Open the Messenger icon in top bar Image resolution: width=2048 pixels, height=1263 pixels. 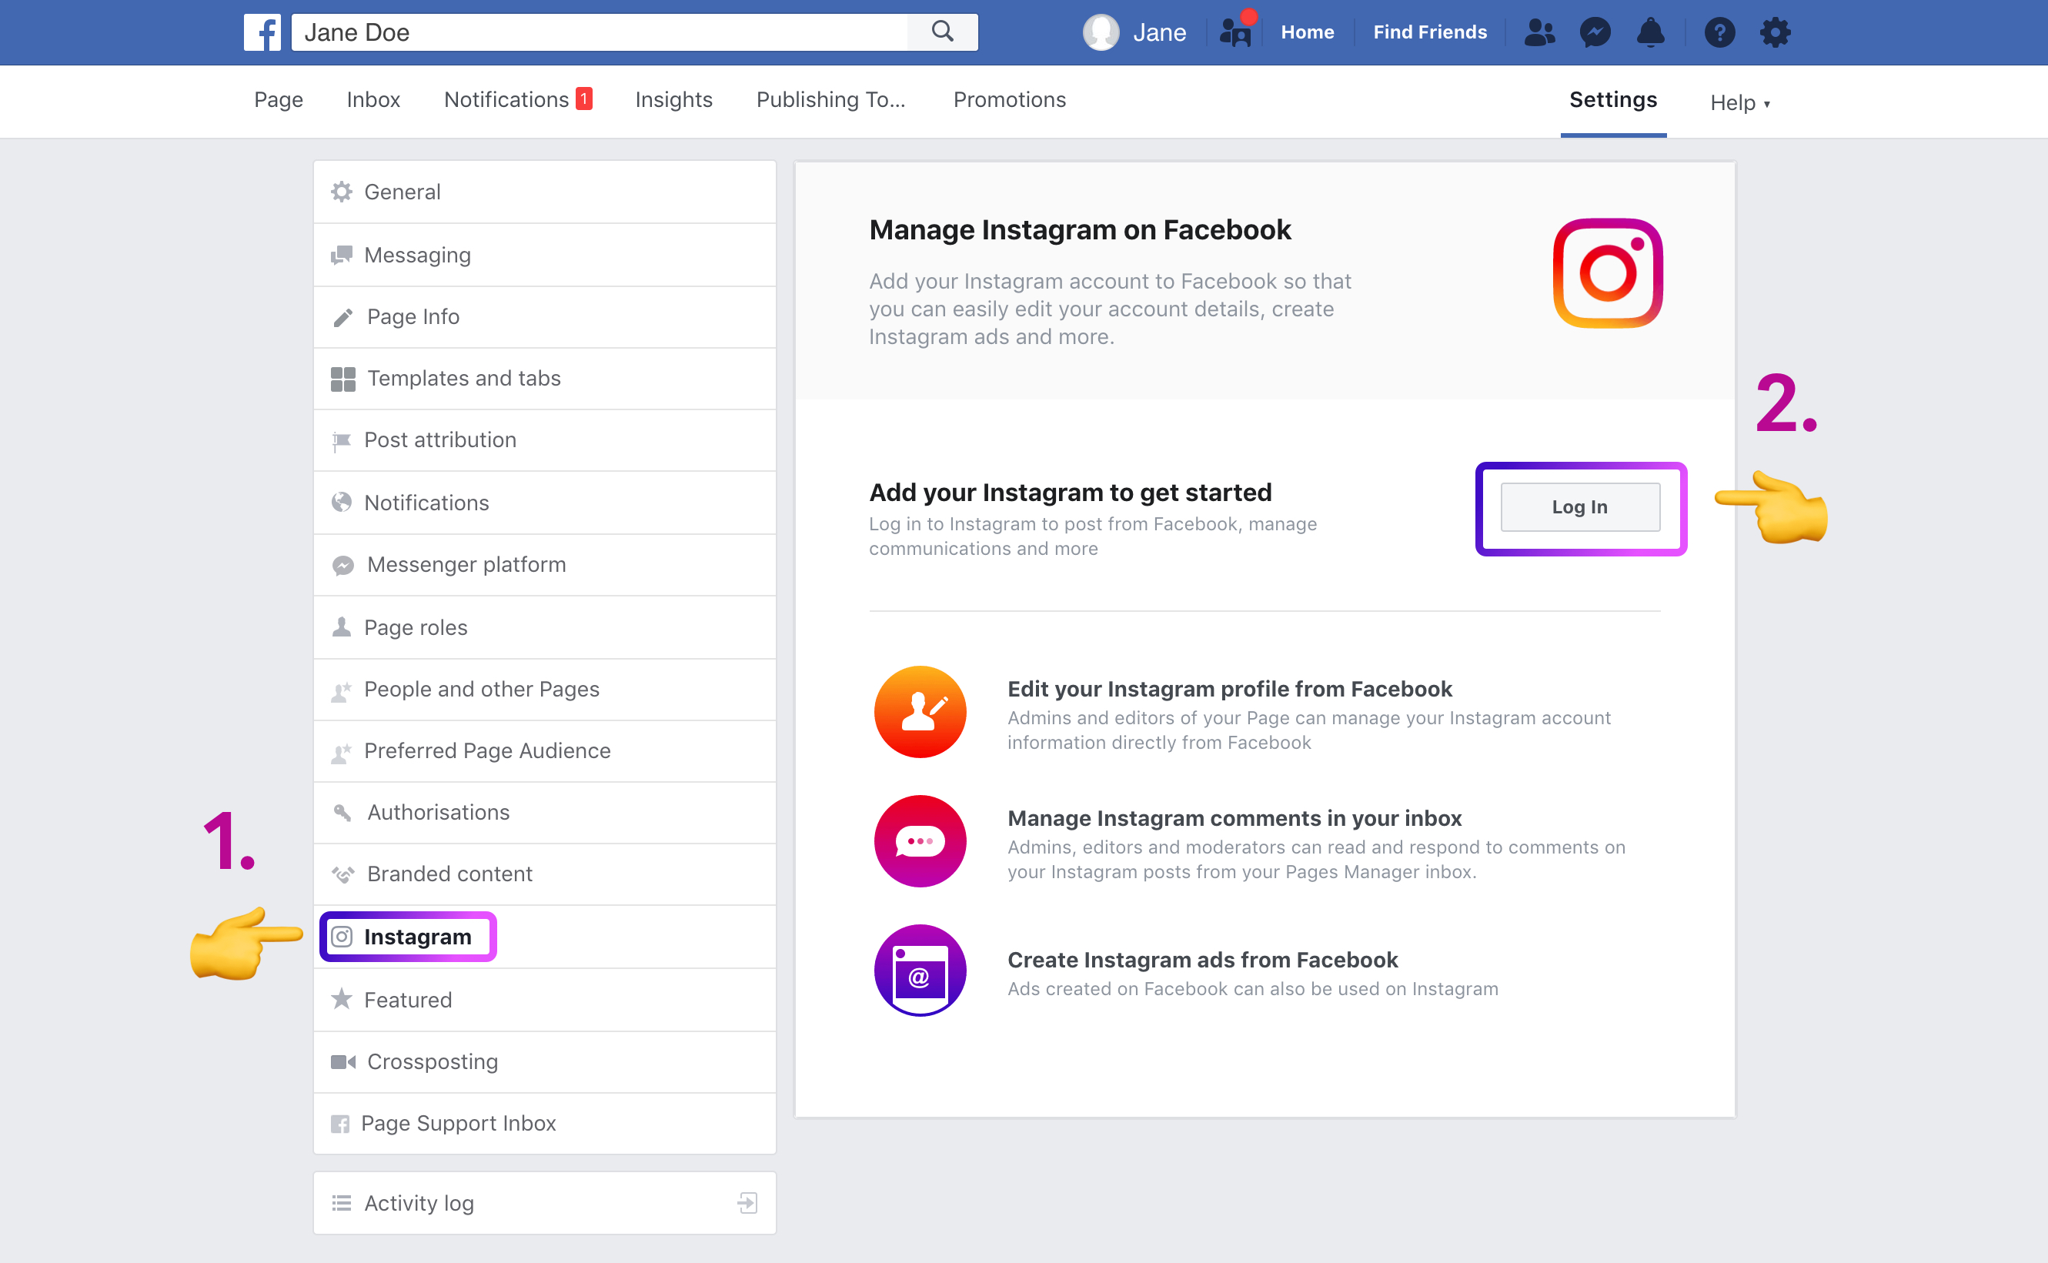[1595, 32]
